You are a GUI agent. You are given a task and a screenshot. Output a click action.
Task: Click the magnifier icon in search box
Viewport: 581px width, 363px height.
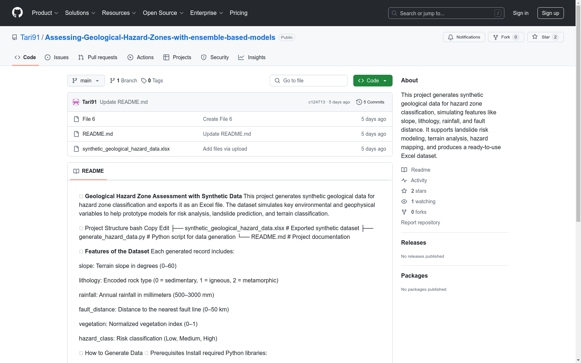(394, 13)
